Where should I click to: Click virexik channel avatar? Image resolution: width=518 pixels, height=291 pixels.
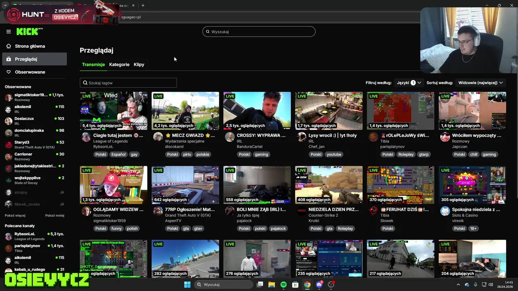(x=445, y=211)
